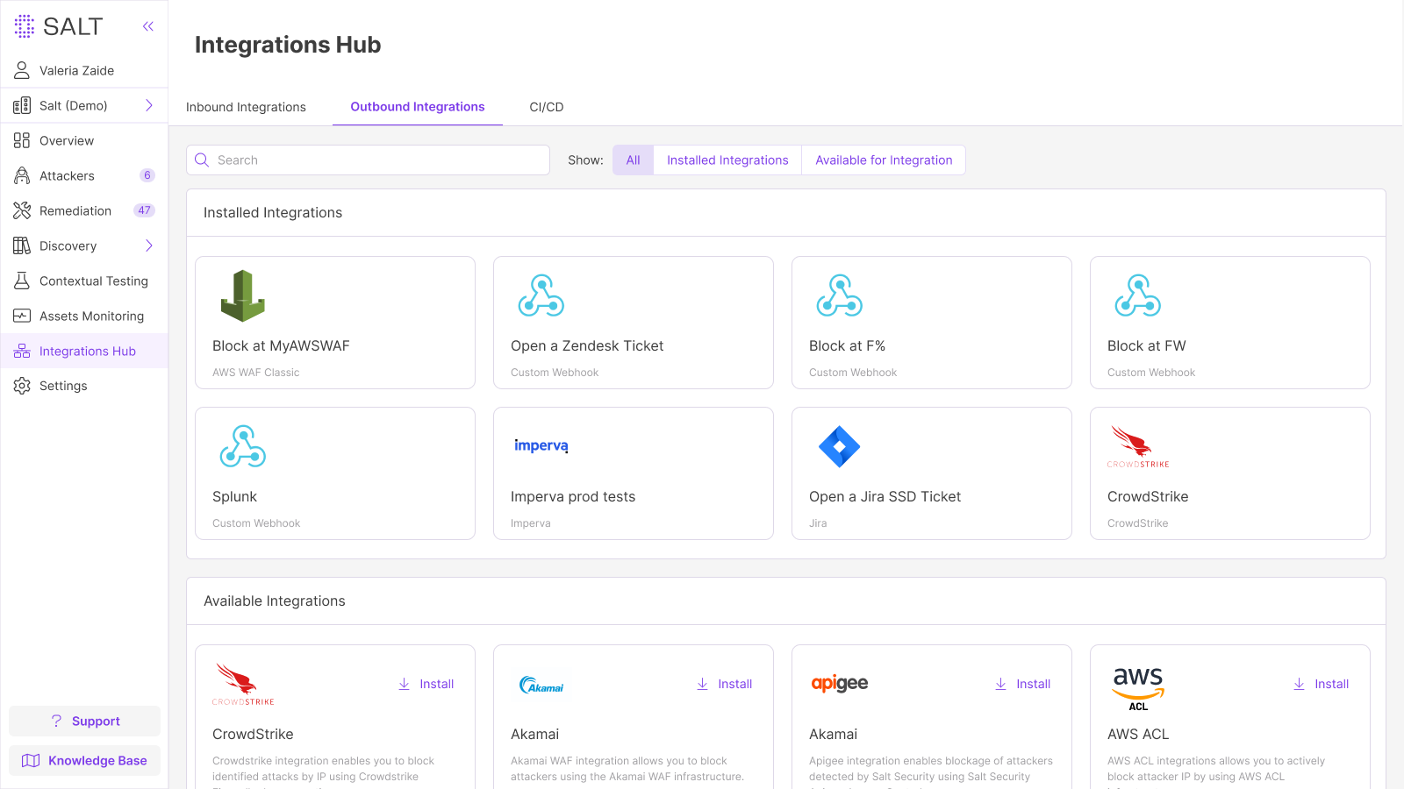This screenshot has width=1404, height=789.
Task: Filter by Available for Integration
Action: tap(883, 160)
